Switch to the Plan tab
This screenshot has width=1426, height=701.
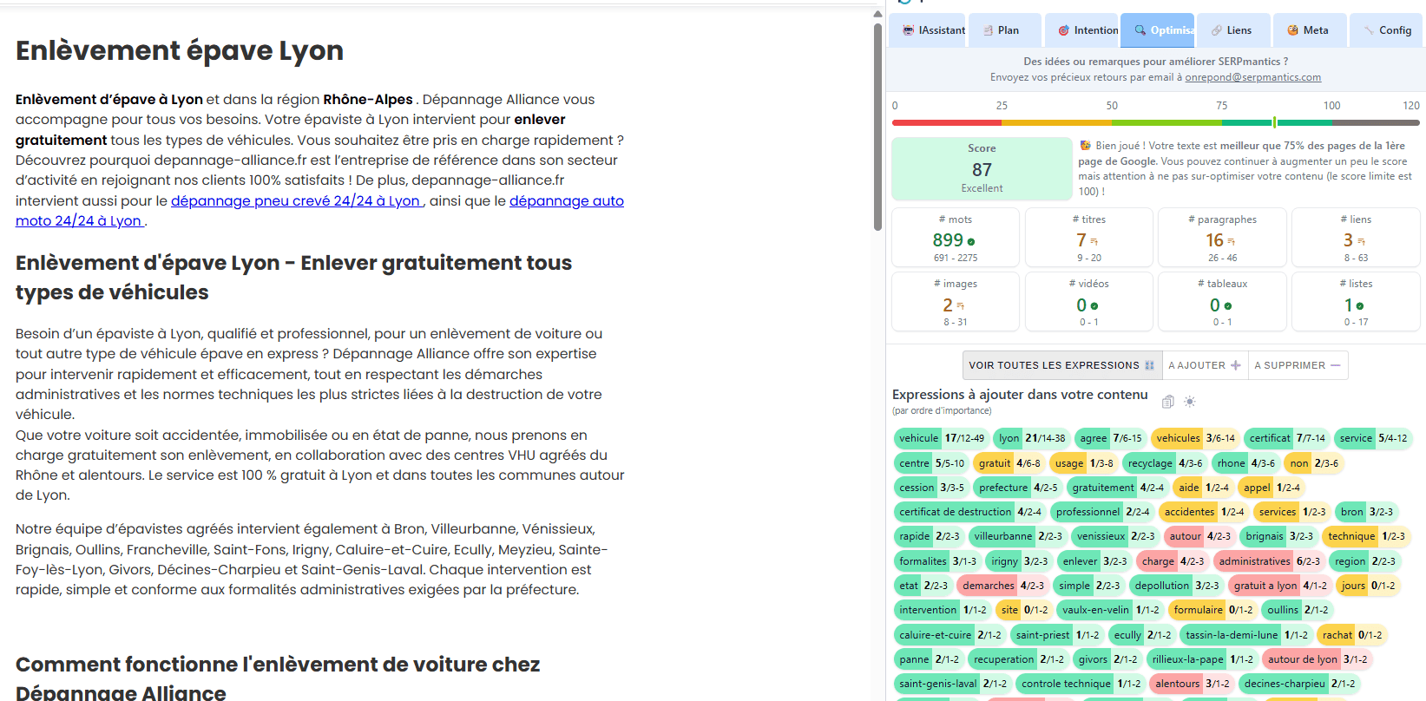(1005, 30)
